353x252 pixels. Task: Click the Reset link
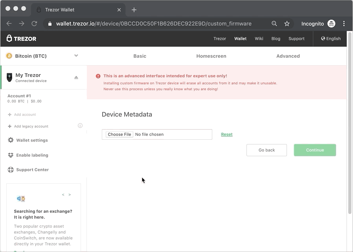pos(227,134)
